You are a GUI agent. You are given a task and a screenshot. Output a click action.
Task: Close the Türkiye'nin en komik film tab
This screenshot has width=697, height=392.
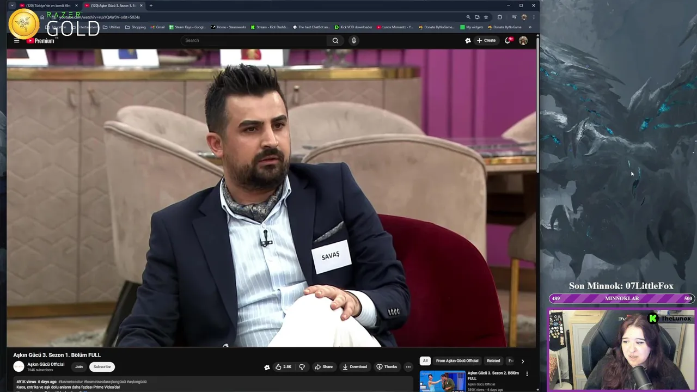point(76,5)
